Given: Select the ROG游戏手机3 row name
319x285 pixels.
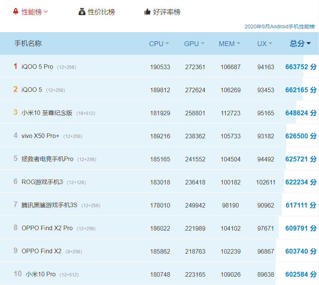Looking at the screenshot, I should (x=42, y=182).
